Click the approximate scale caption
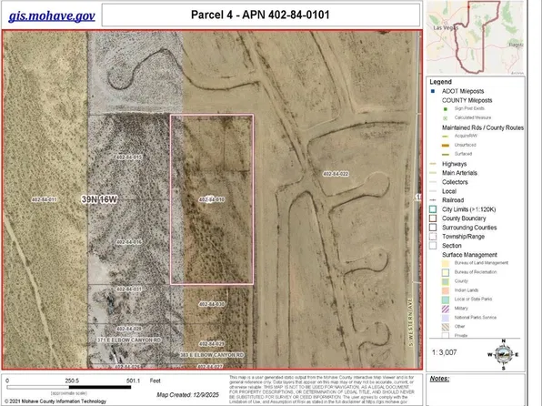Screen dimensions: 542x406 coord(69,393)
